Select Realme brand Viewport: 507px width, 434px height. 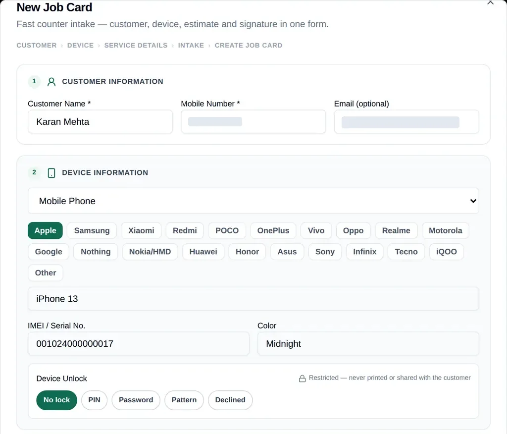(396, 230)
